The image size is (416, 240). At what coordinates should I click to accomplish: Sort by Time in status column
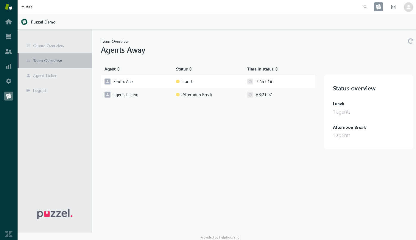pos(262,69)
